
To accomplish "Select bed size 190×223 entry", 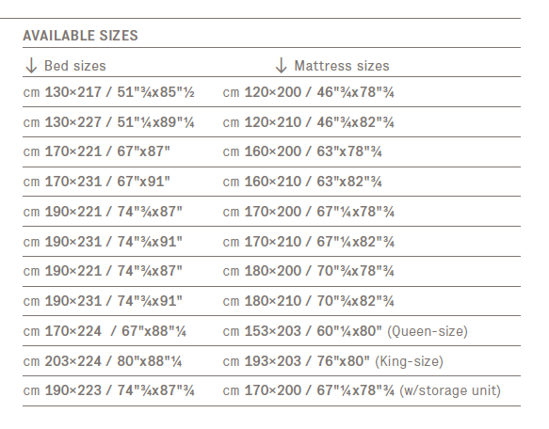I will pos(109,390).
